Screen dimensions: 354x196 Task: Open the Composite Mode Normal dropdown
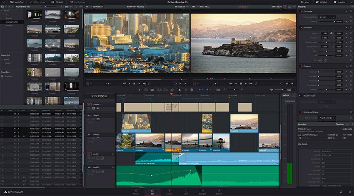[327, 17]
